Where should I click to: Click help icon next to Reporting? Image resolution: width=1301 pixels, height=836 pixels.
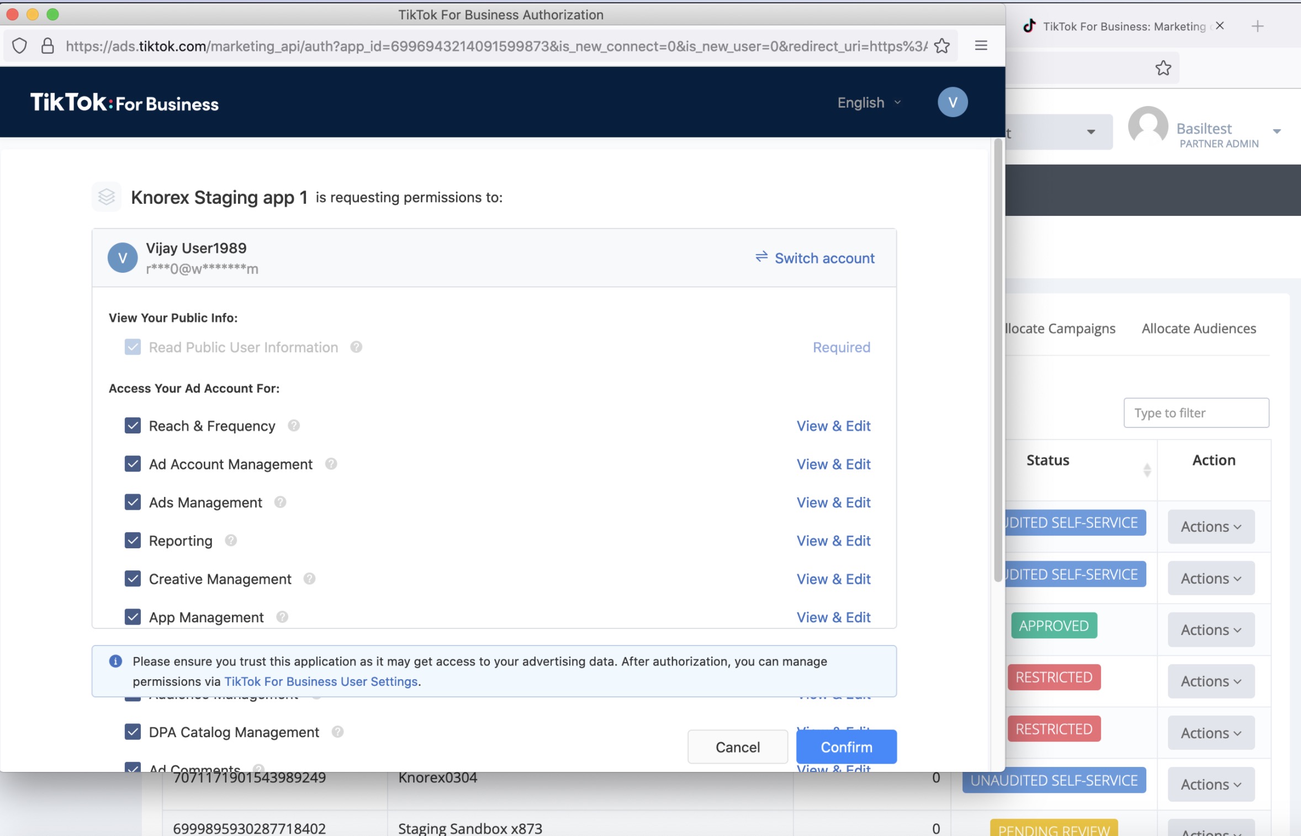231,541
